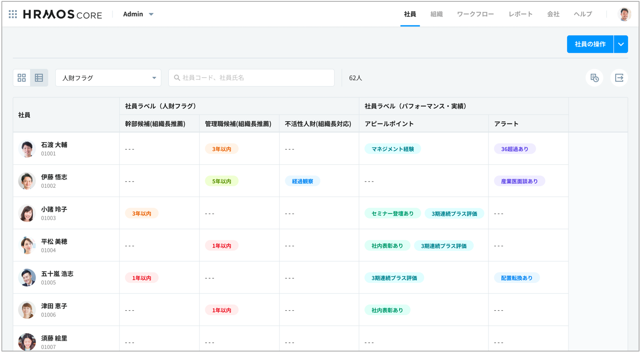The image size is (640, 352).
Task: Switch to card grid view
Action: [22, 78]
